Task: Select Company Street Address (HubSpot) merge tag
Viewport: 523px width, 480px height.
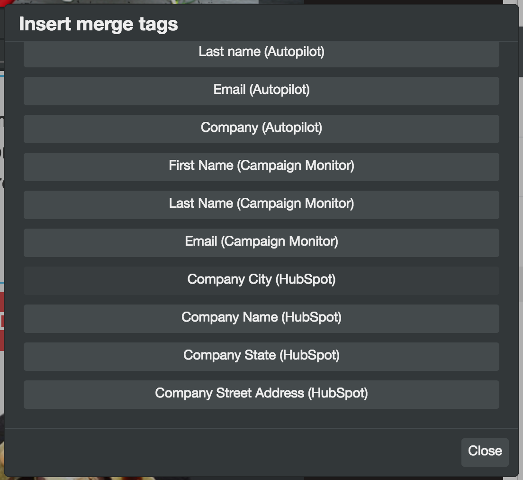Action: point(261,394)
